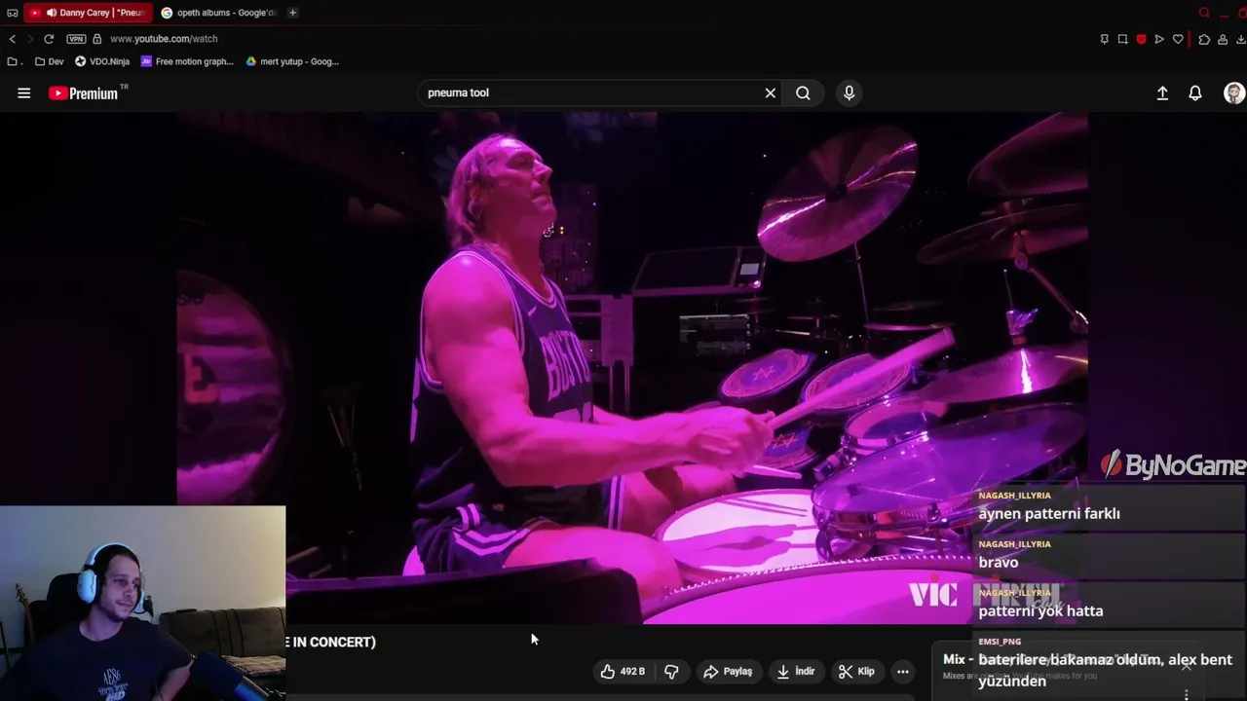The height and width of the screenshot is (701, 1247).
Task: Open the three-dot more actions menu
Action: pyautogui.click(x=903, y=671)
